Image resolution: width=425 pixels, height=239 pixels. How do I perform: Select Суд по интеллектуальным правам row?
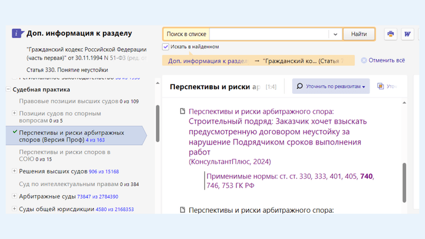(x=79, y=184)
